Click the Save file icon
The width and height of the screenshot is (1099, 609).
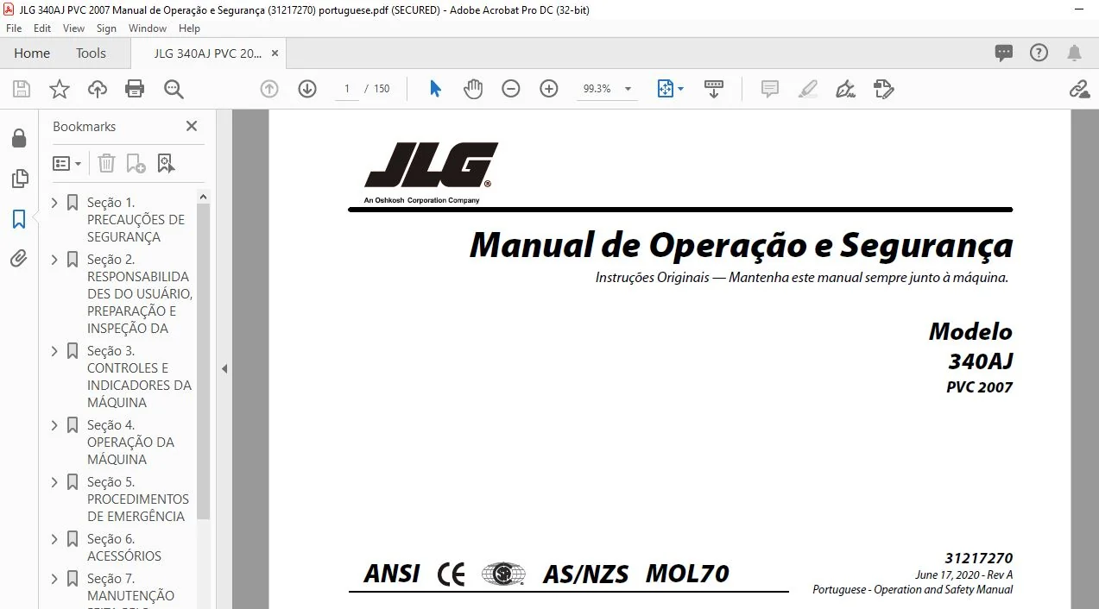[x=22, y=89]
